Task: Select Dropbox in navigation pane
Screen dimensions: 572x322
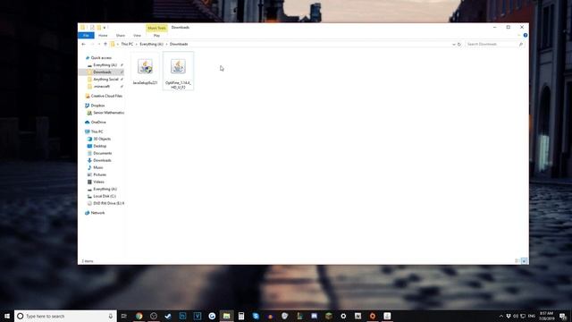Action: tap(97, 106)
